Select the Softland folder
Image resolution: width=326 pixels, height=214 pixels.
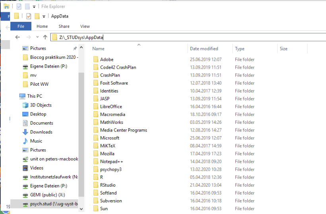[108, 193]
